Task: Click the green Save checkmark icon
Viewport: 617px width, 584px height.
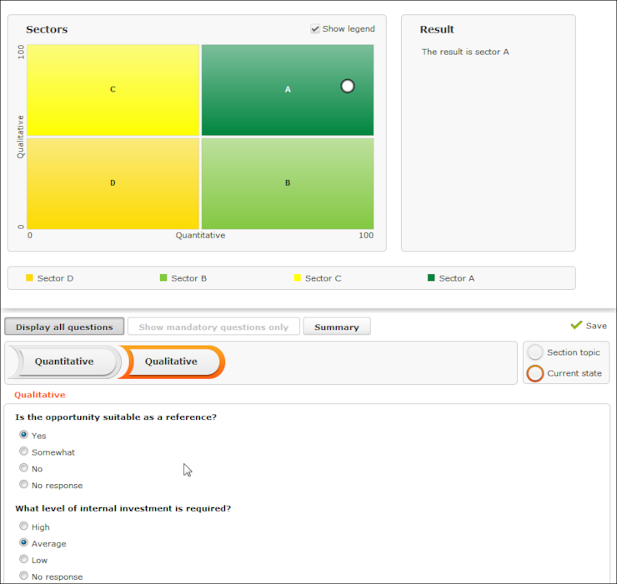Action: [x=576, y=325]
